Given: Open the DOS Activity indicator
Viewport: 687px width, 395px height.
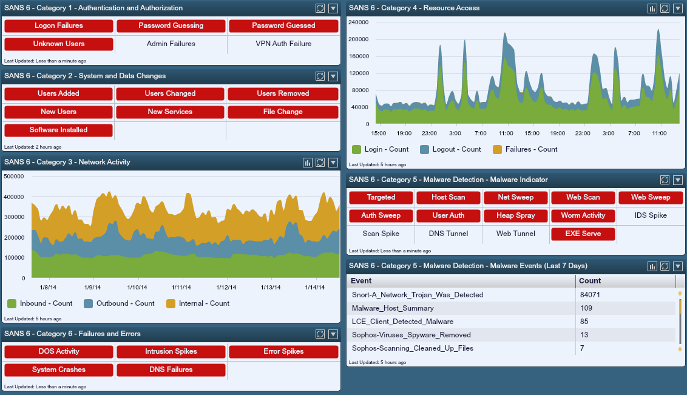Looking at the screenshot, I should [59, 352].
